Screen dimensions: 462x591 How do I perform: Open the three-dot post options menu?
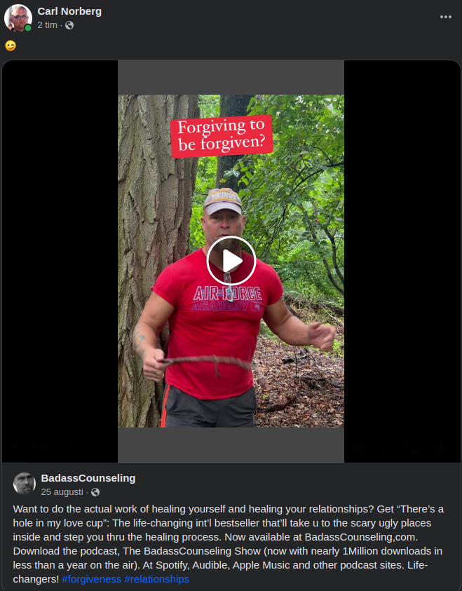click(445, 17)
